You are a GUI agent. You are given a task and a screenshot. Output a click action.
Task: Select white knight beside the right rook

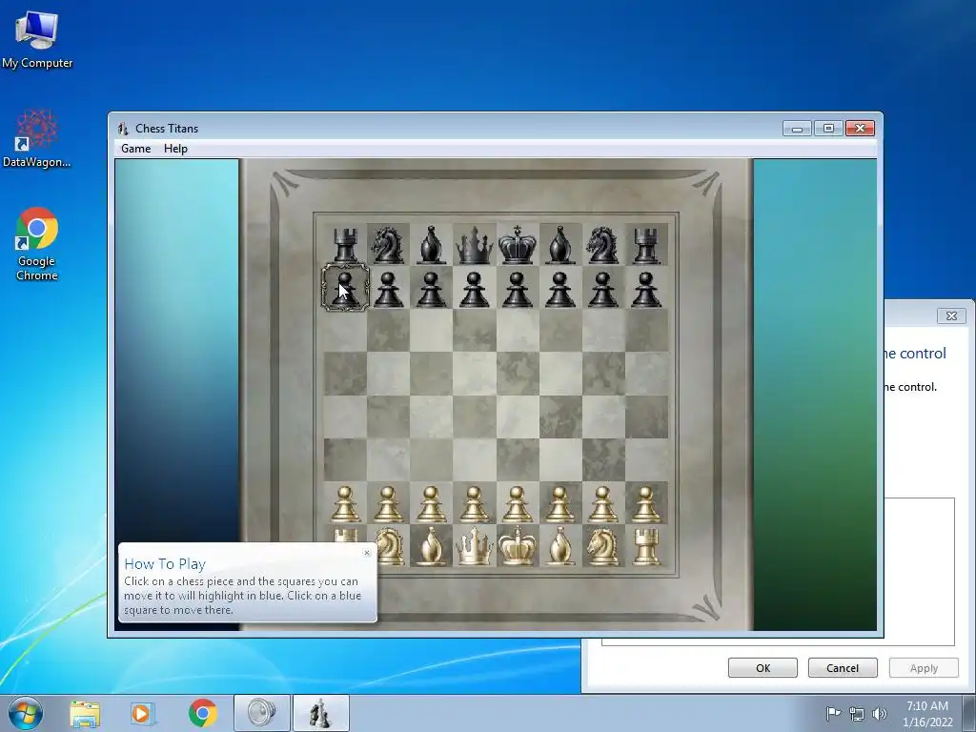point(602,546)
